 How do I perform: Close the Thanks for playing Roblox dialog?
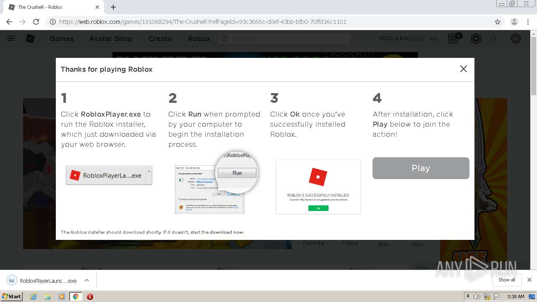(463, 69)
